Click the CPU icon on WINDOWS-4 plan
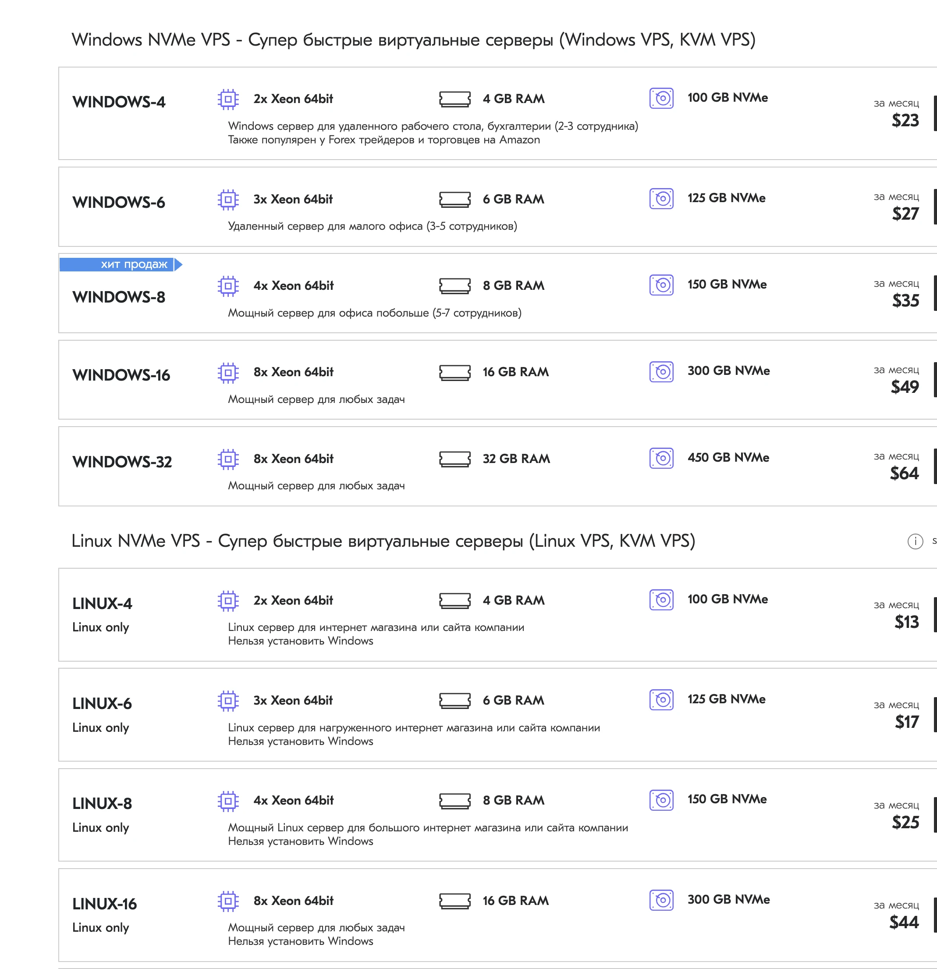This screenshot has height=969, width=937. point(228,98)
